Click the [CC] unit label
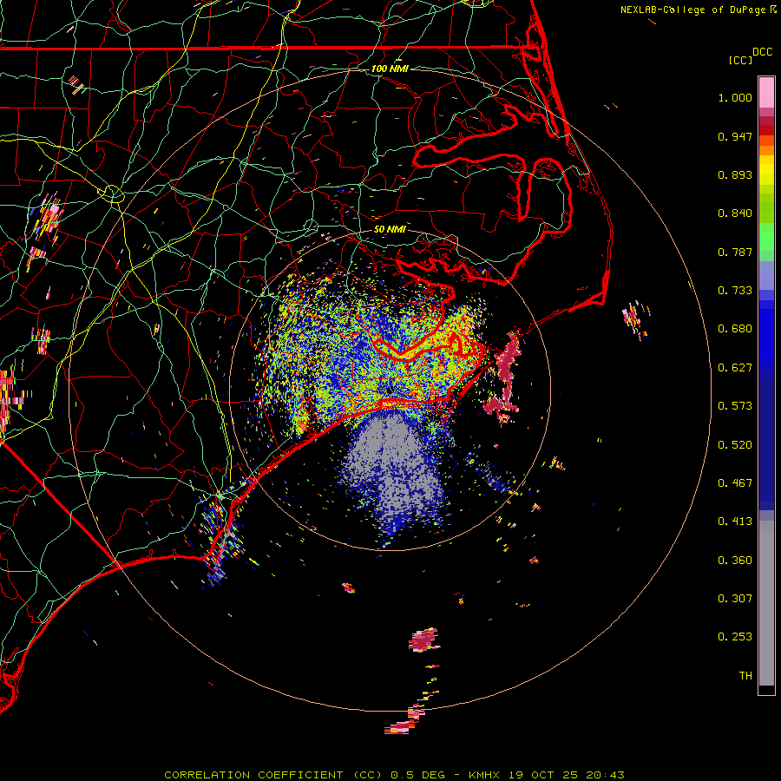Image resolution: width=781 pixels, height=781 pixels. pos(740,60)
